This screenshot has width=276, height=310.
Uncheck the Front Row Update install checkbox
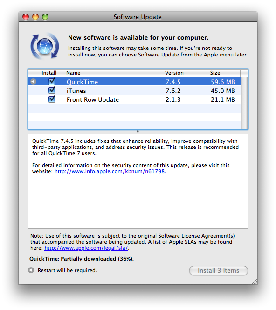(x=52, y=99)
